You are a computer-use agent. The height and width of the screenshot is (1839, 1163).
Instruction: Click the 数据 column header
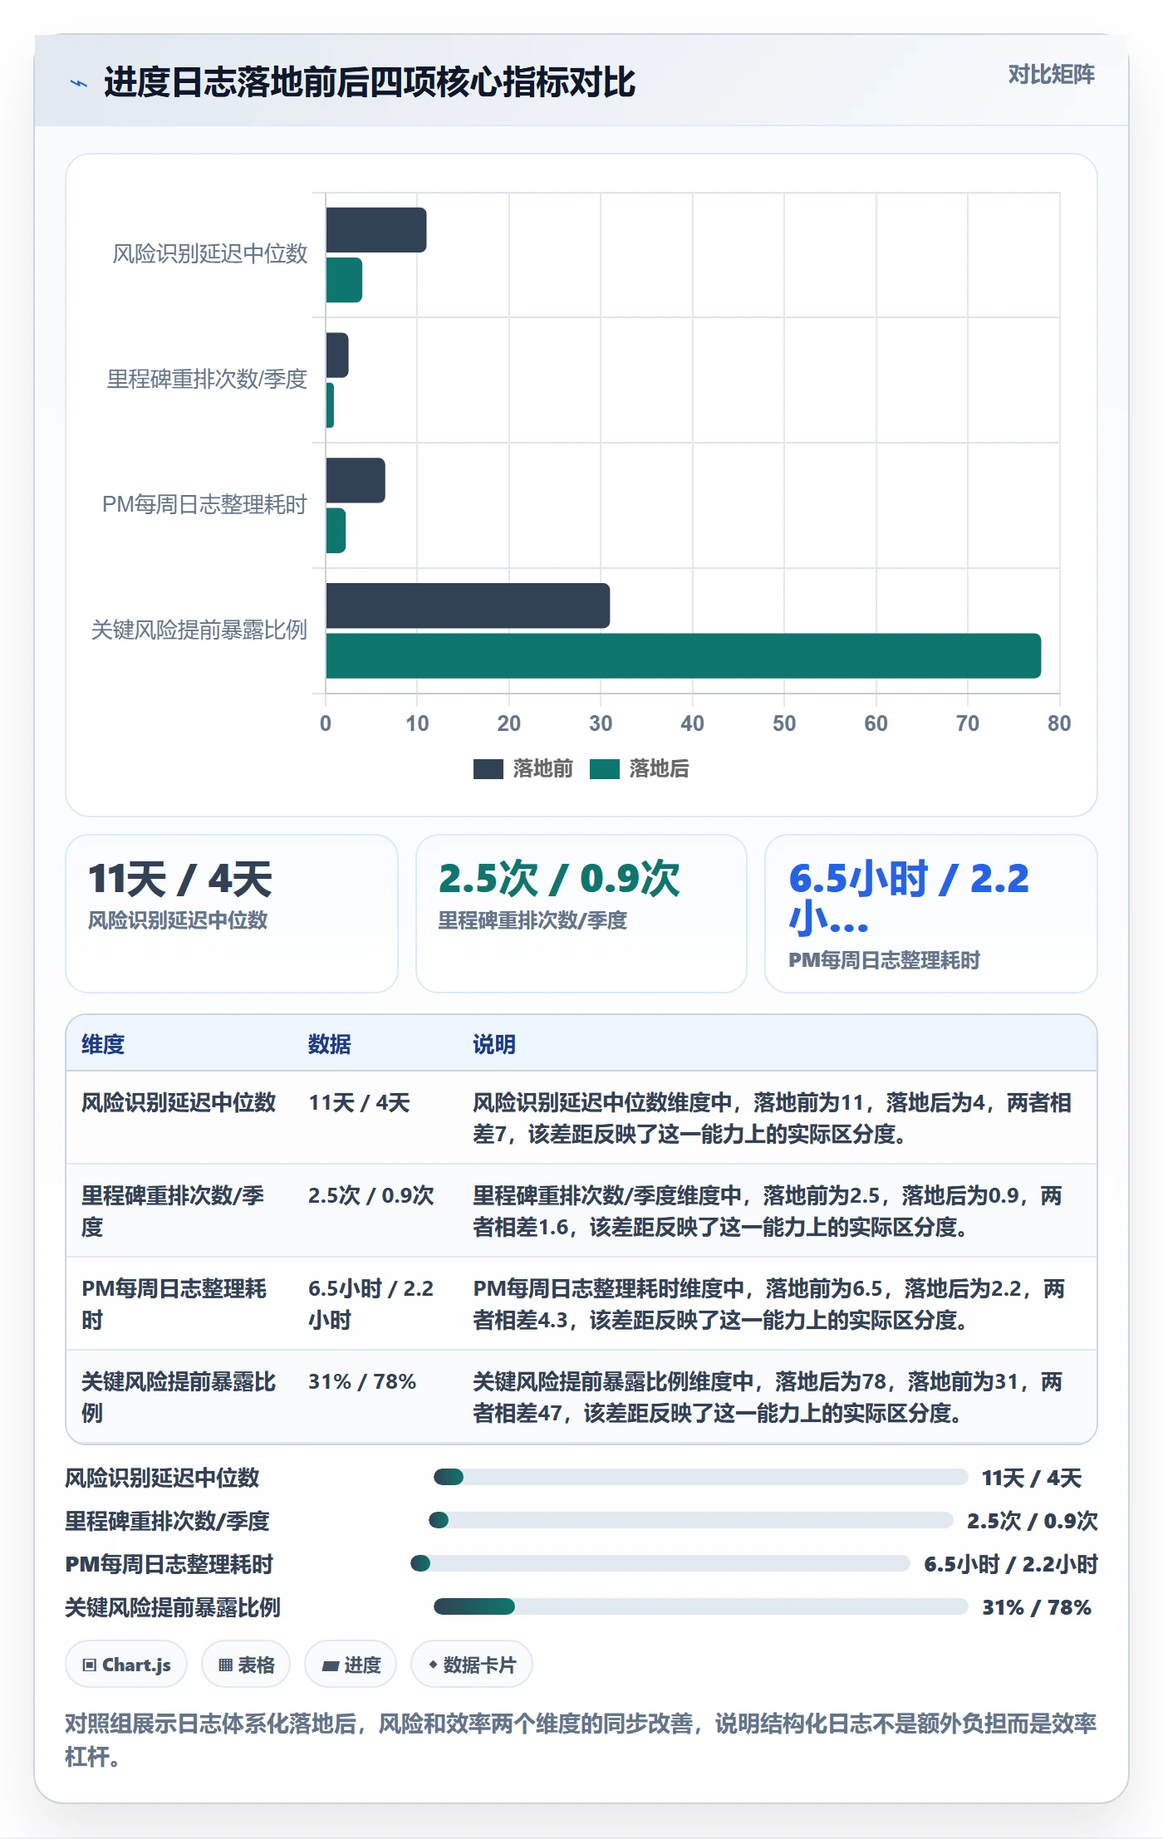pyautogui.click(x=330, y=1044)
